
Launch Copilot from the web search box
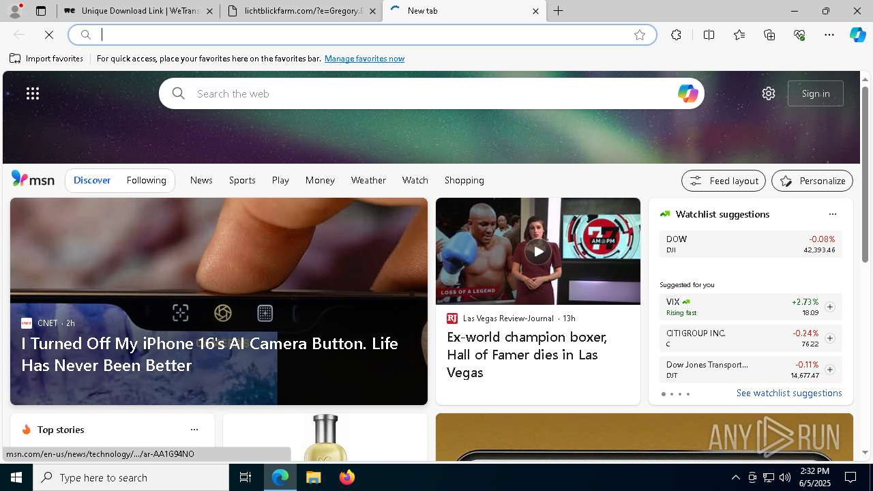pos(687,93)
